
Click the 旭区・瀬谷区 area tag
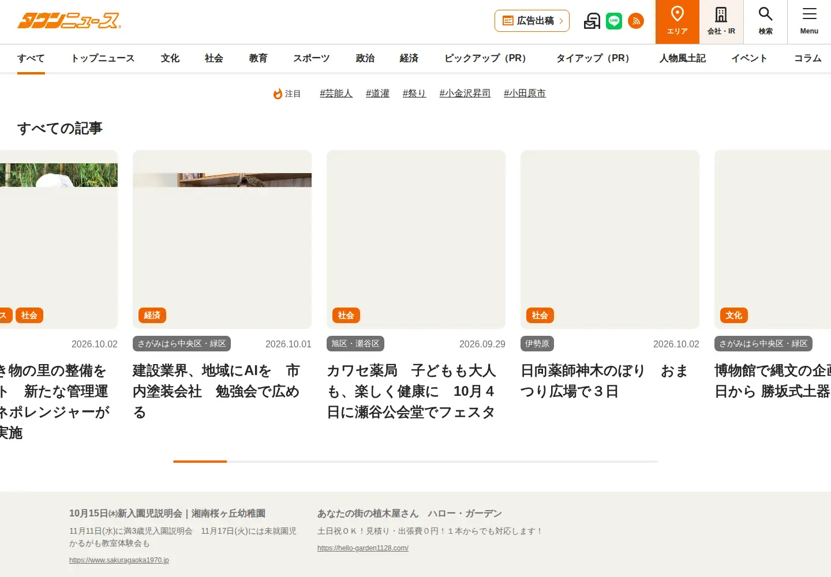pyautogui.click(x=355, y=344)
